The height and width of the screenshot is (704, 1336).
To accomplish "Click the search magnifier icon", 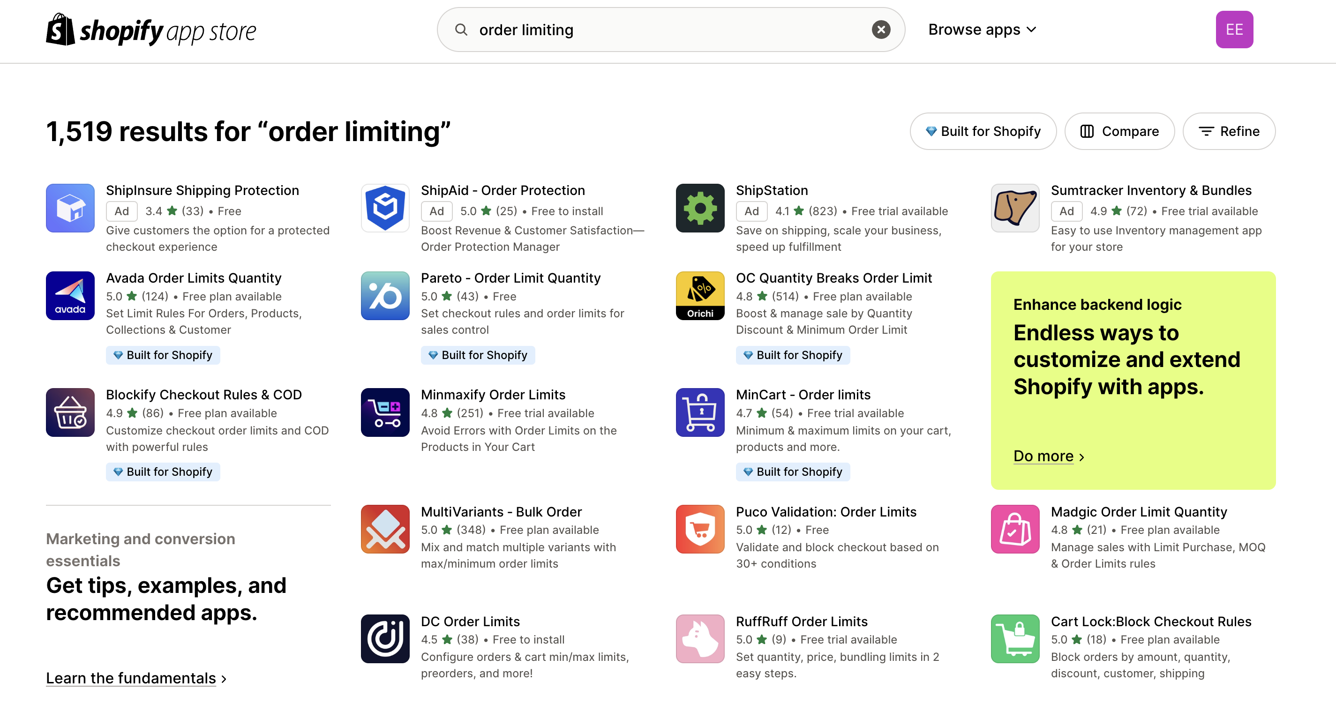I will pos(461,30).
